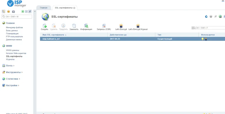Screen dimensions: 225x114
Task: Open WWW-домены
Action: tap(12, 50)
